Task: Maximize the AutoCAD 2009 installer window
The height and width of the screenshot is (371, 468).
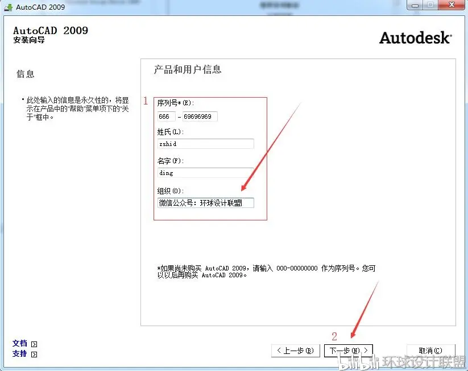Action: coord(430,5)
